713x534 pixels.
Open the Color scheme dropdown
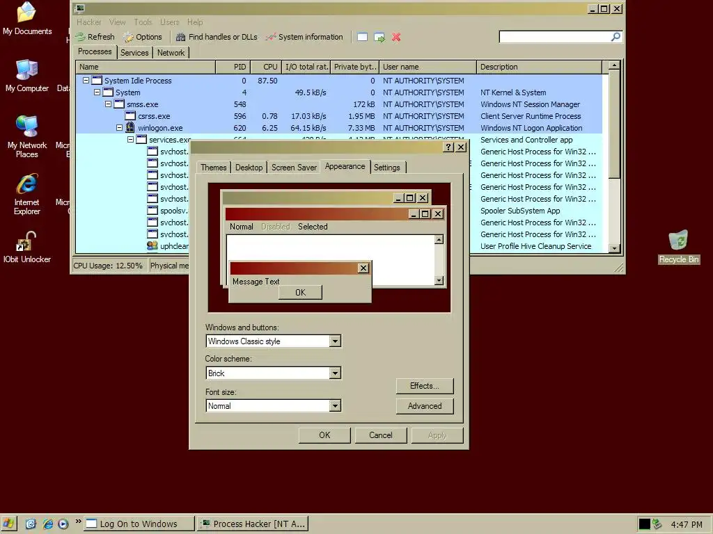335,373
